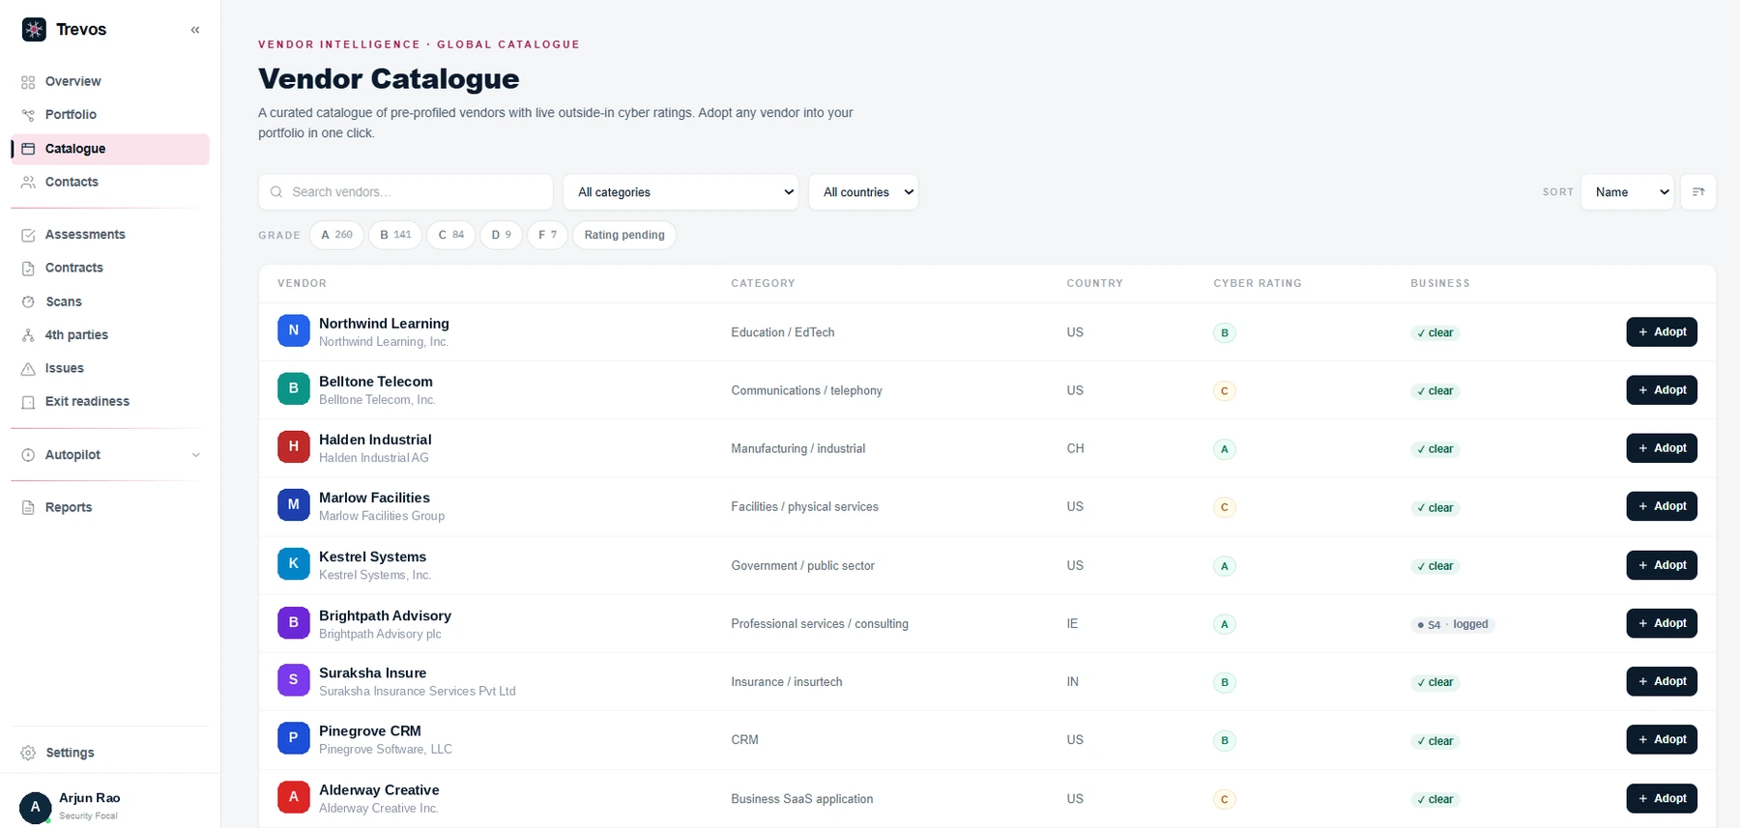
Task: Toggle the grade B filter chip
Action: (x=395, y=235)
